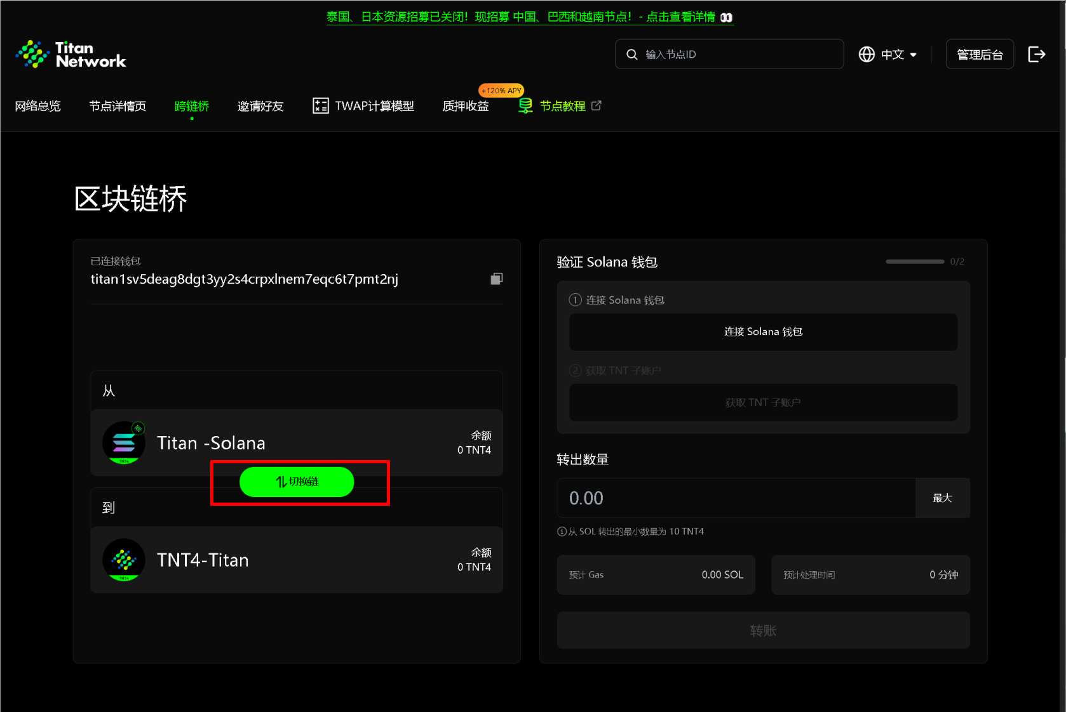The height and width of the screenshot is (712, 1066).
Task: Click the 最大 max amount button
Action: 942,498
